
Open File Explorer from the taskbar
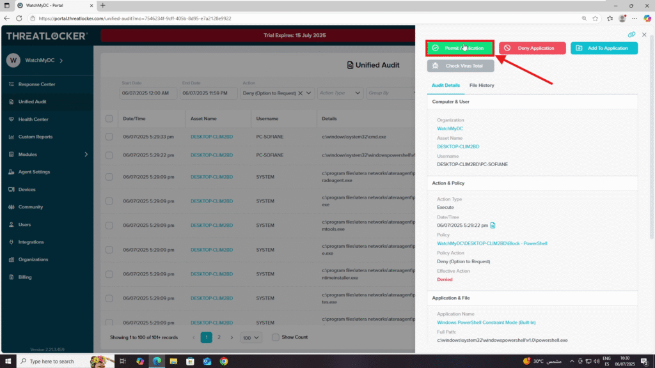[173, 362]
